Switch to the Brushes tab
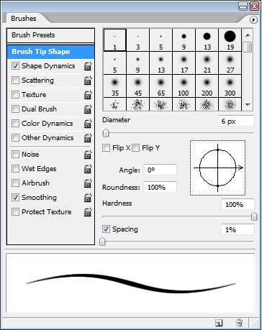262x330 pixels. (x=24, y=19)
